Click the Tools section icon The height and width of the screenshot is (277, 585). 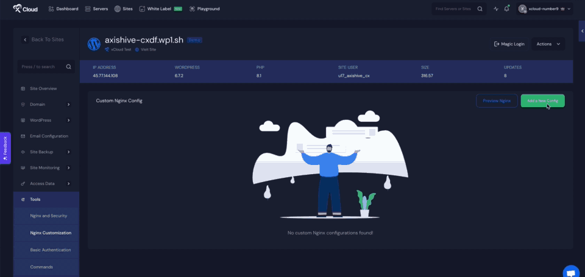[x=23, y=200]
